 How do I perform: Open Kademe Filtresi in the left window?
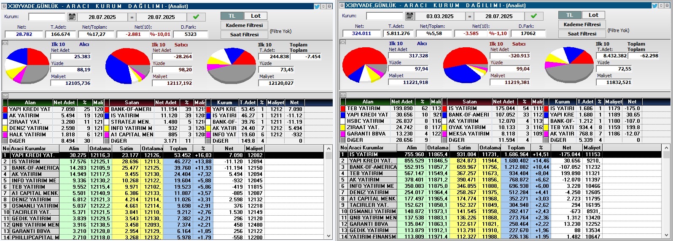244,25
